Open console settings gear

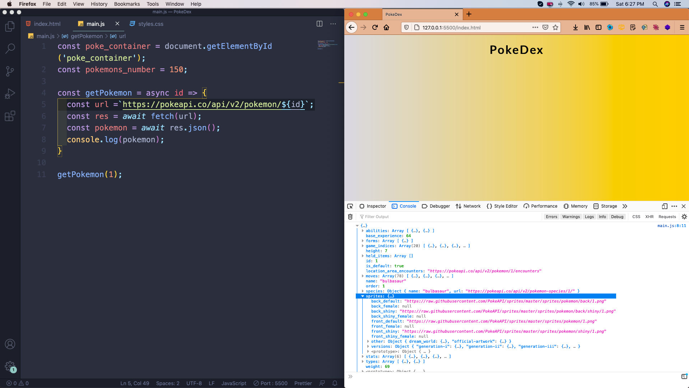(x=684, y=217)
